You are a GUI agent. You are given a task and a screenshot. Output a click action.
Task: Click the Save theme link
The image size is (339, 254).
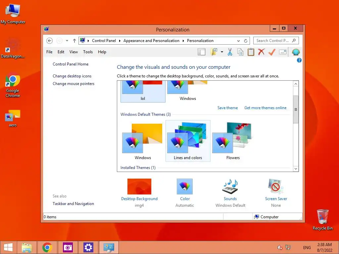(227, 108)
